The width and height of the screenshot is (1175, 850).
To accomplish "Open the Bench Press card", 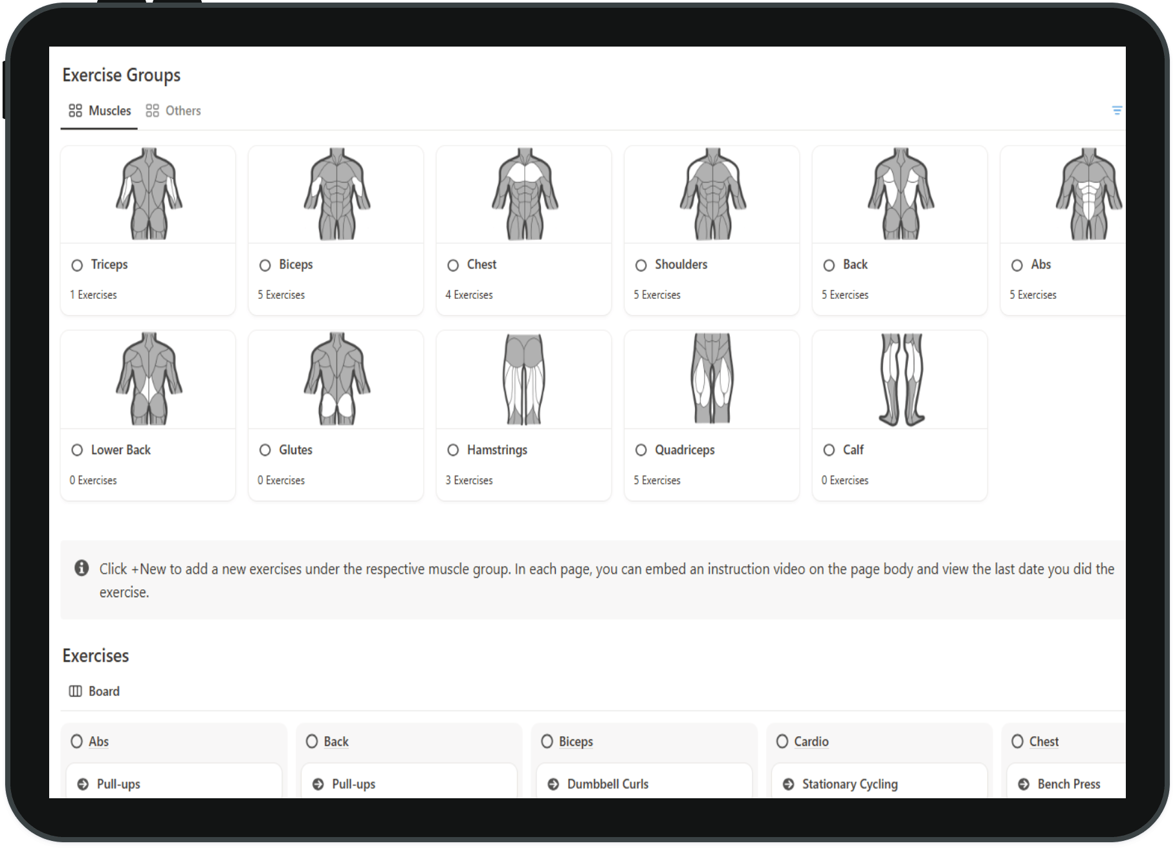I will (1066, 781).
